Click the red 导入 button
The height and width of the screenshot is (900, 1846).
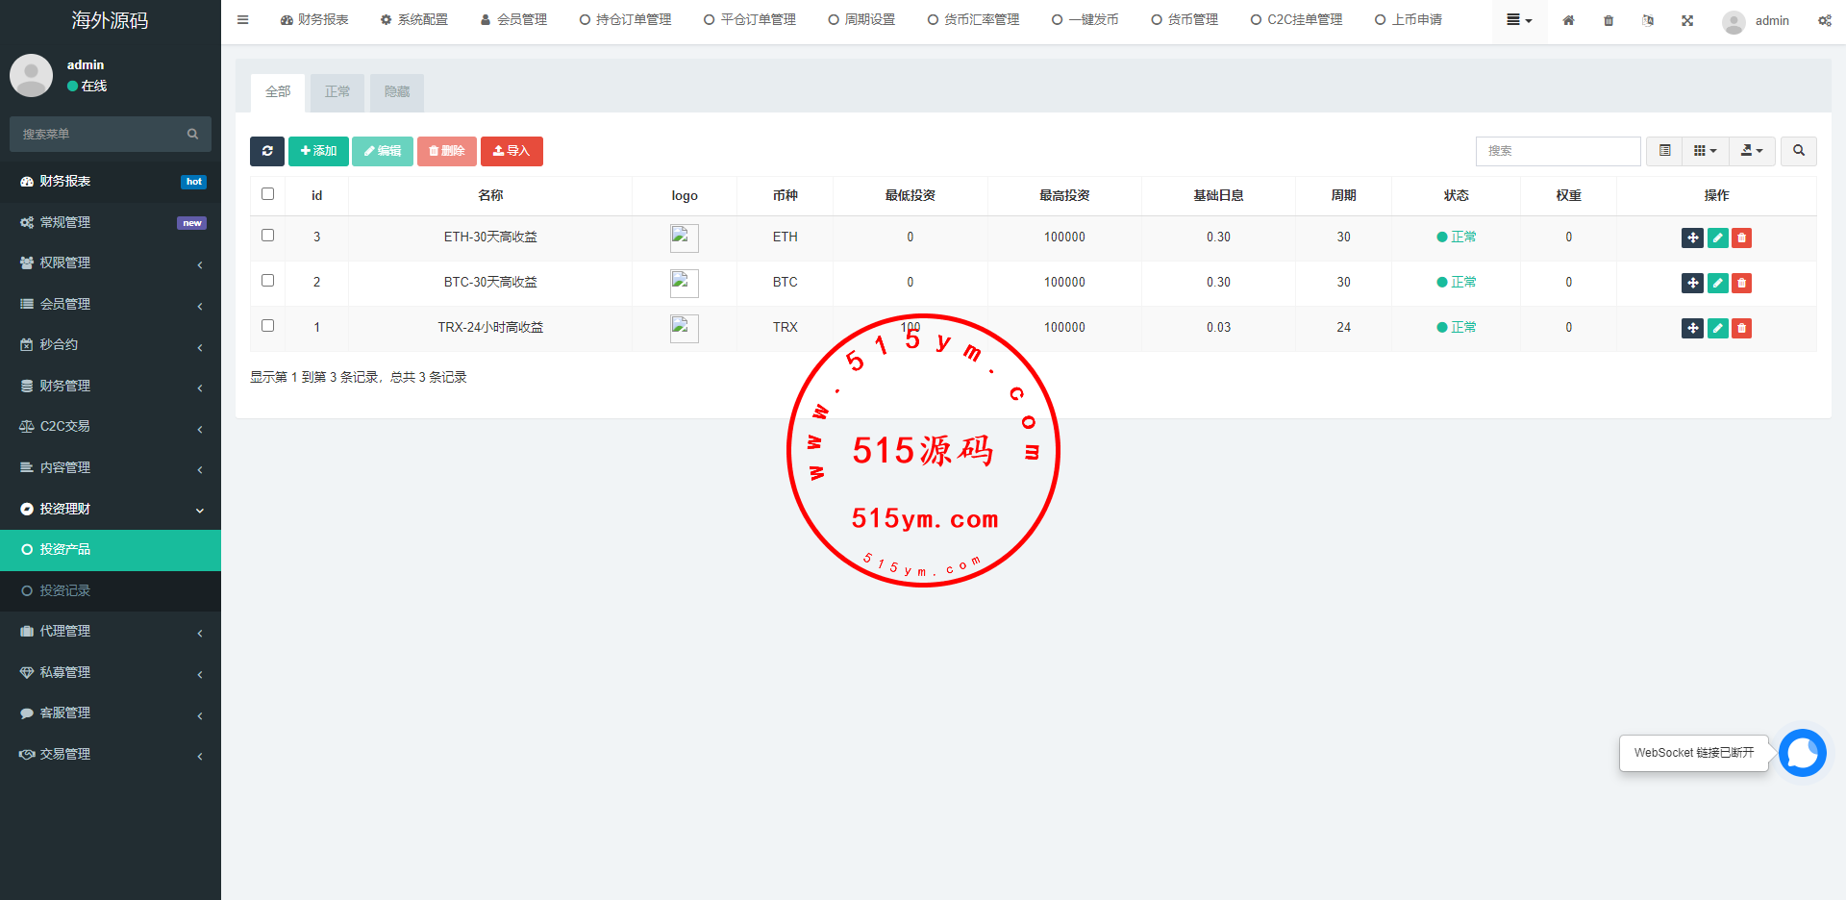pos(511,151)
